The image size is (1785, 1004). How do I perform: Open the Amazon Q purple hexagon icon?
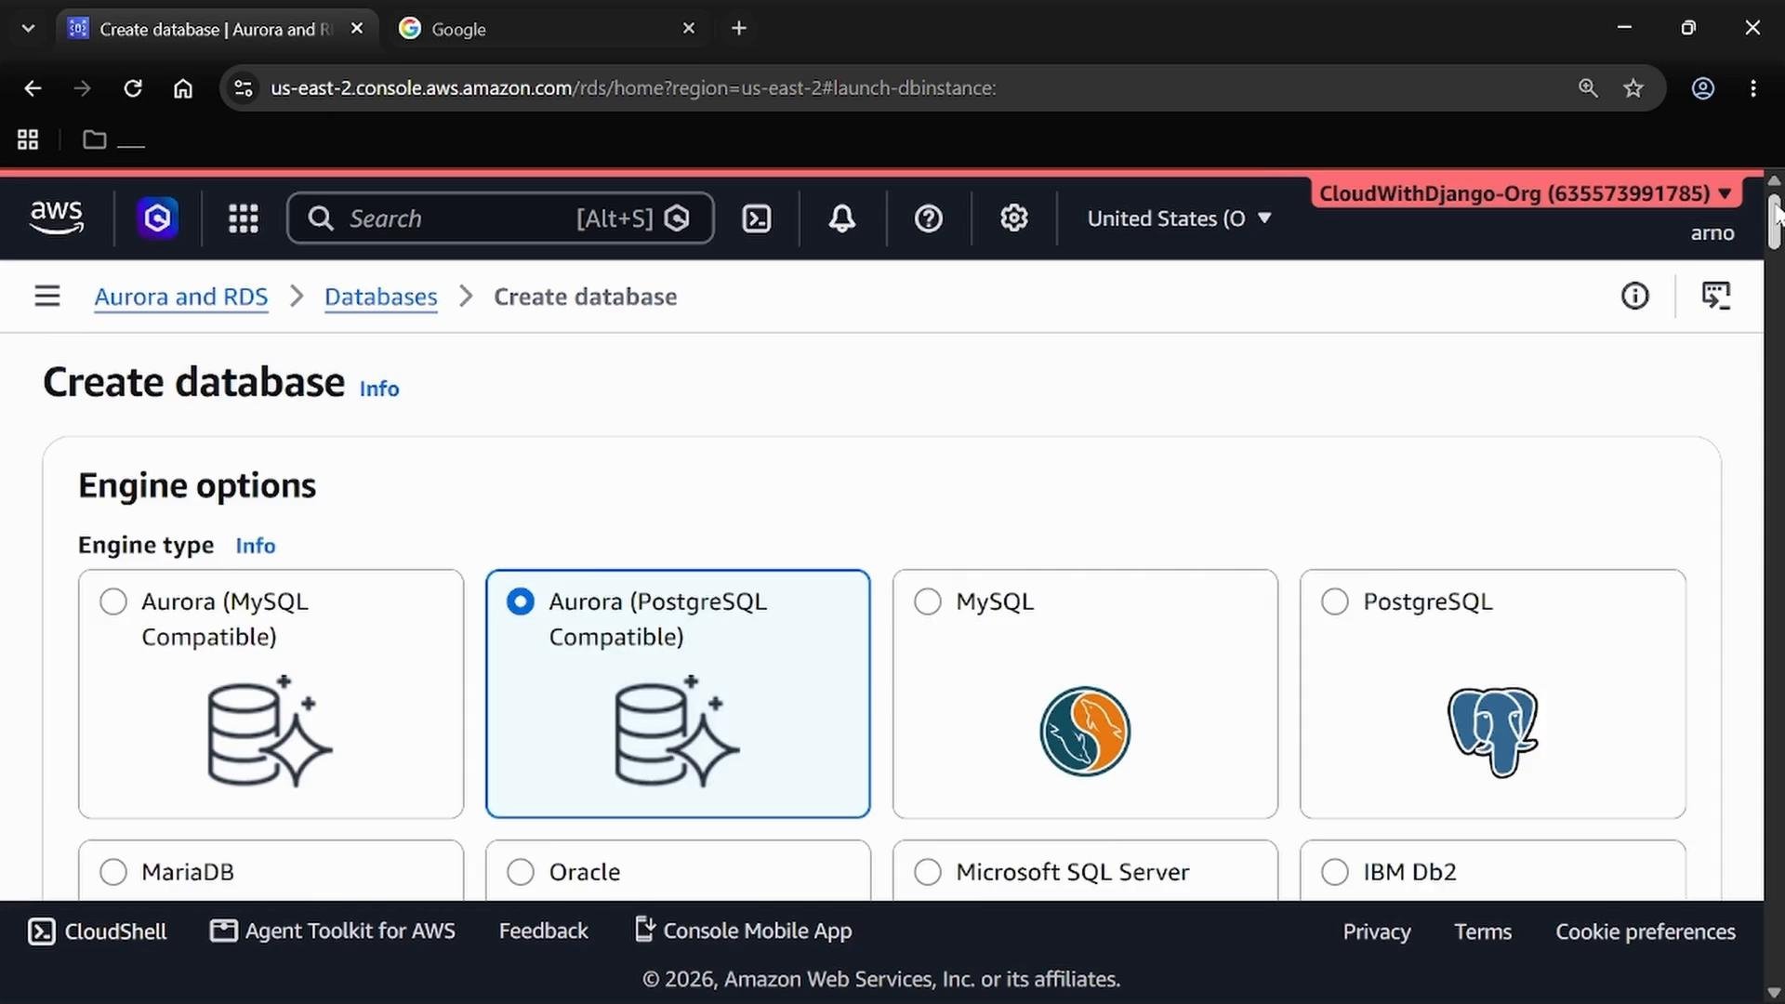(157, 218)
